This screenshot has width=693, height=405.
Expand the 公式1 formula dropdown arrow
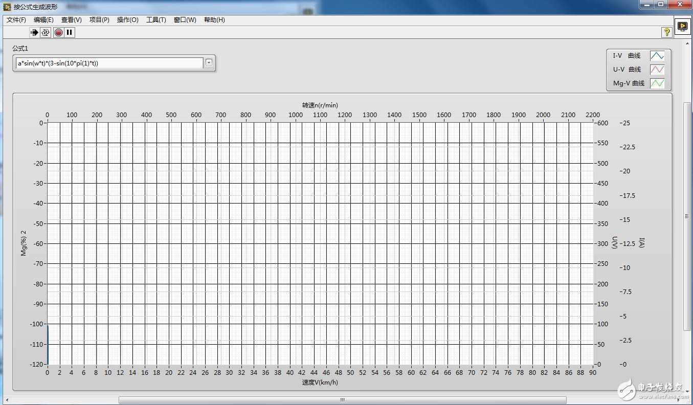(x=209, y=63)
